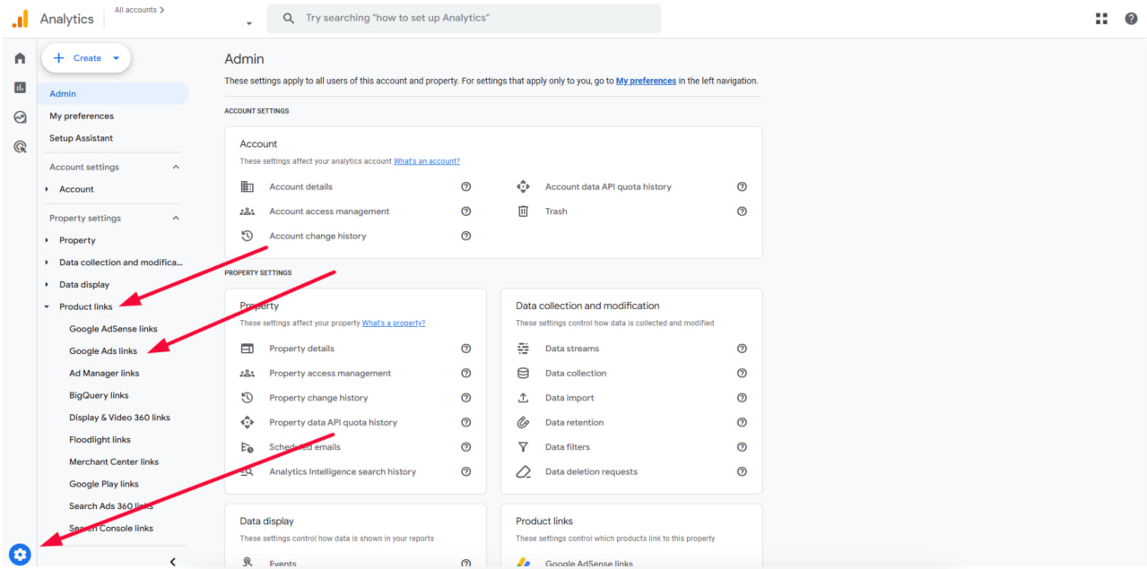Open Floodlight links in sidebar
This screenshot has width=1147, height=569.
100,440
